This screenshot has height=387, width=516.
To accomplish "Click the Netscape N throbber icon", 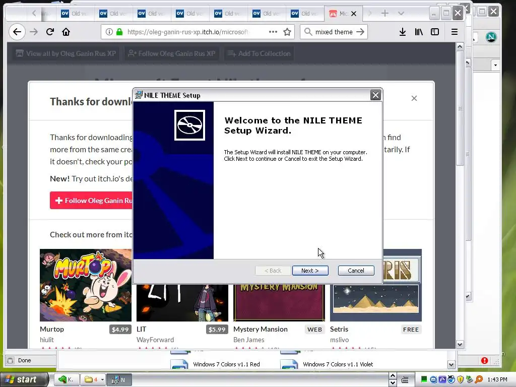I will click(491, 37).
